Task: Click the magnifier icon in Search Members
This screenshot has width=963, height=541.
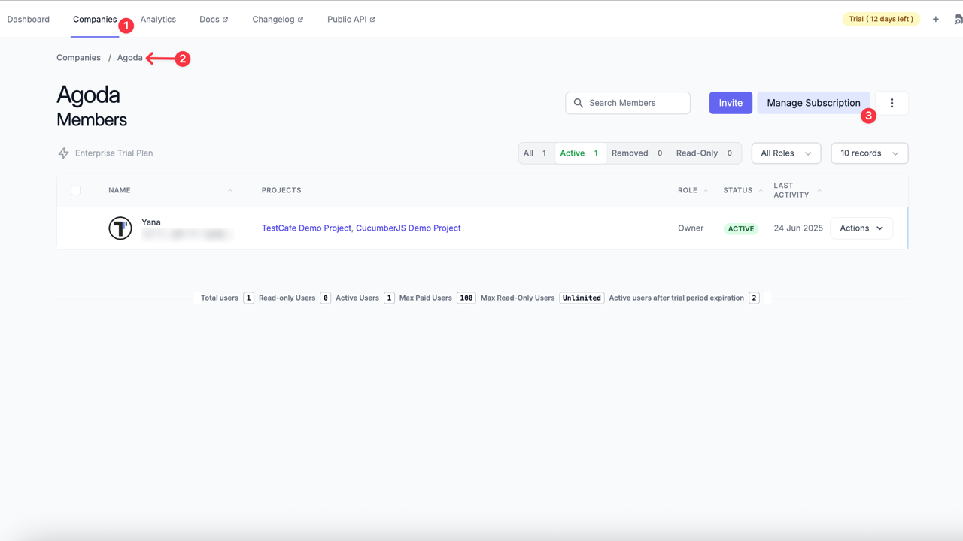Action: pos(579,103)
